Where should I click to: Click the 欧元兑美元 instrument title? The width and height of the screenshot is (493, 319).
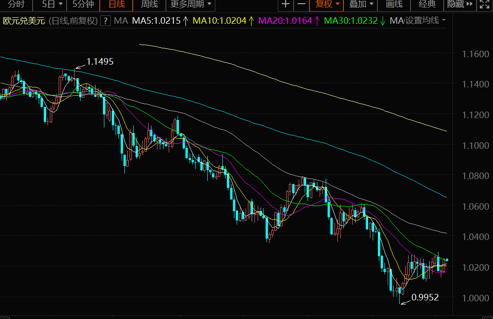click(x=24, y=21)
